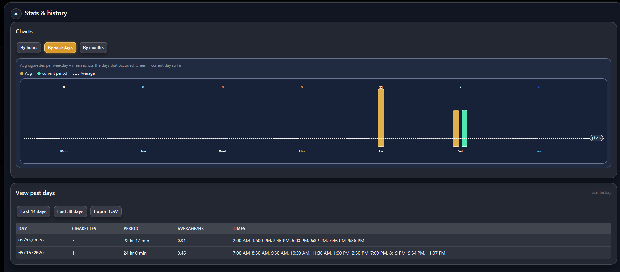Screen dimensions: 620x272
Task: Click the dashed Average legend entry
Action: coord(84,73)
